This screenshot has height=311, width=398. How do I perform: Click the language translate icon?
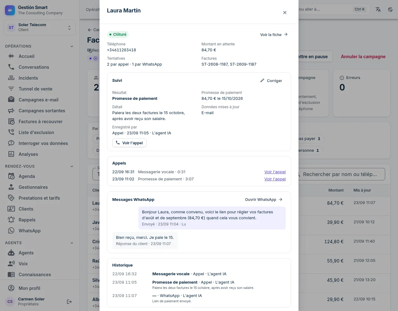(378, 9)
